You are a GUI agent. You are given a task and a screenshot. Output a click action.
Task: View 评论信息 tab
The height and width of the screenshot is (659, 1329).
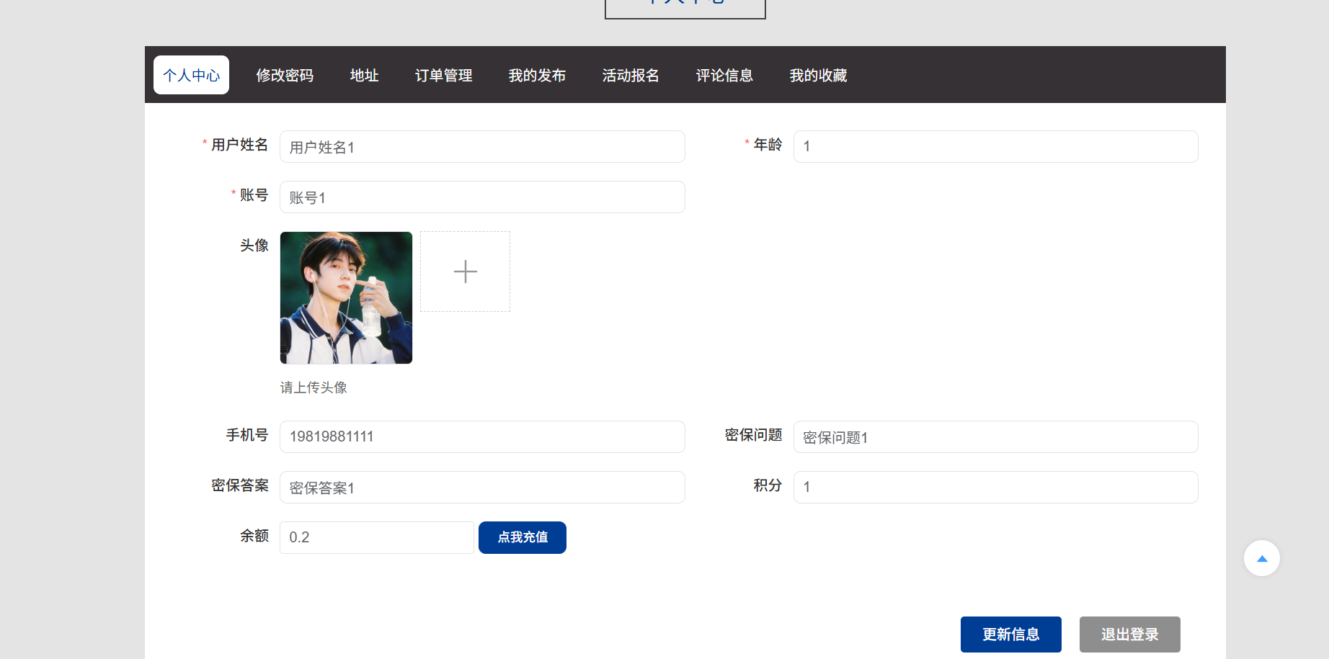pos(724,75)
